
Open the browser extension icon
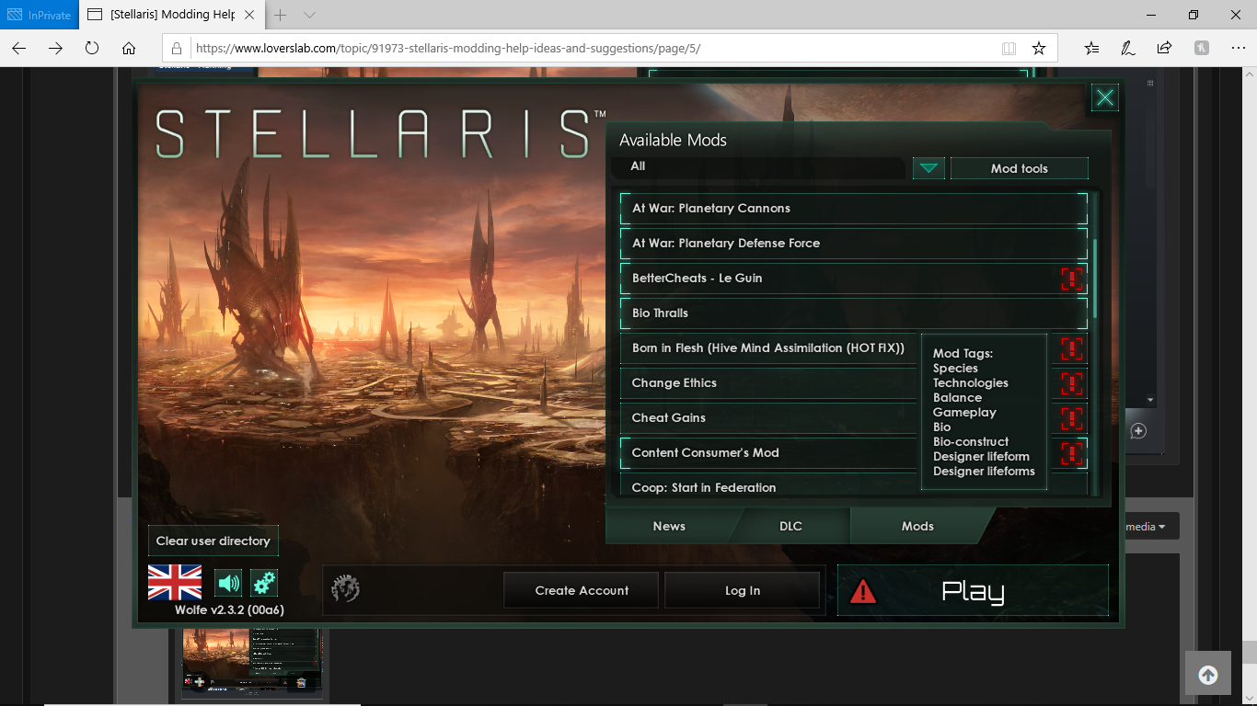pos(1201,48)
